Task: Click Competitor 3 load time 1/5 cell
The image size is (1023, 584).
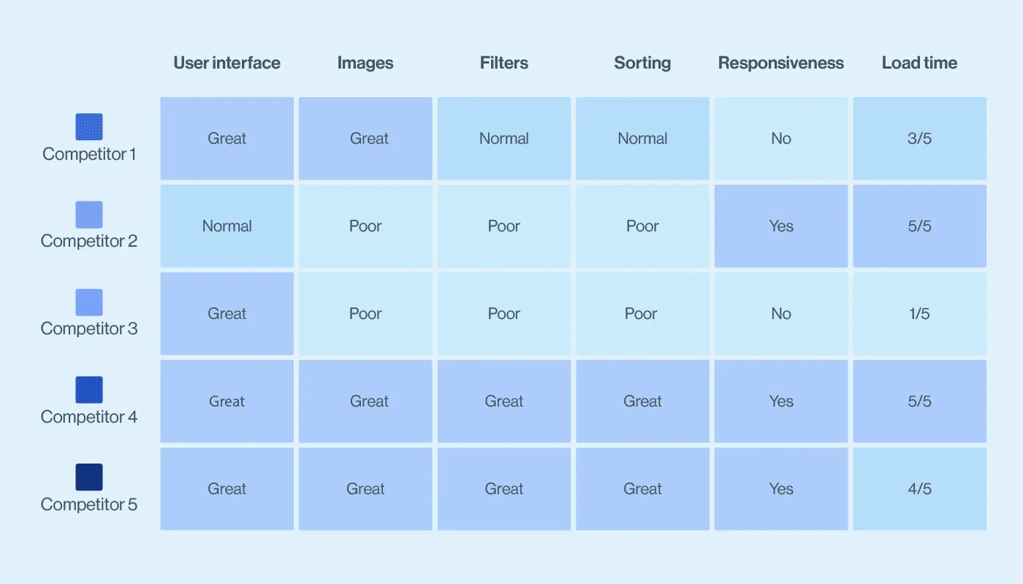Action: click(919, 314)
